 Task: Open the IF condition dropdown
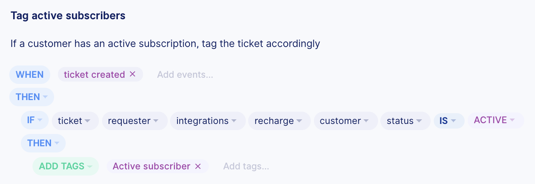pyautogui.click(x=35, y=120)
